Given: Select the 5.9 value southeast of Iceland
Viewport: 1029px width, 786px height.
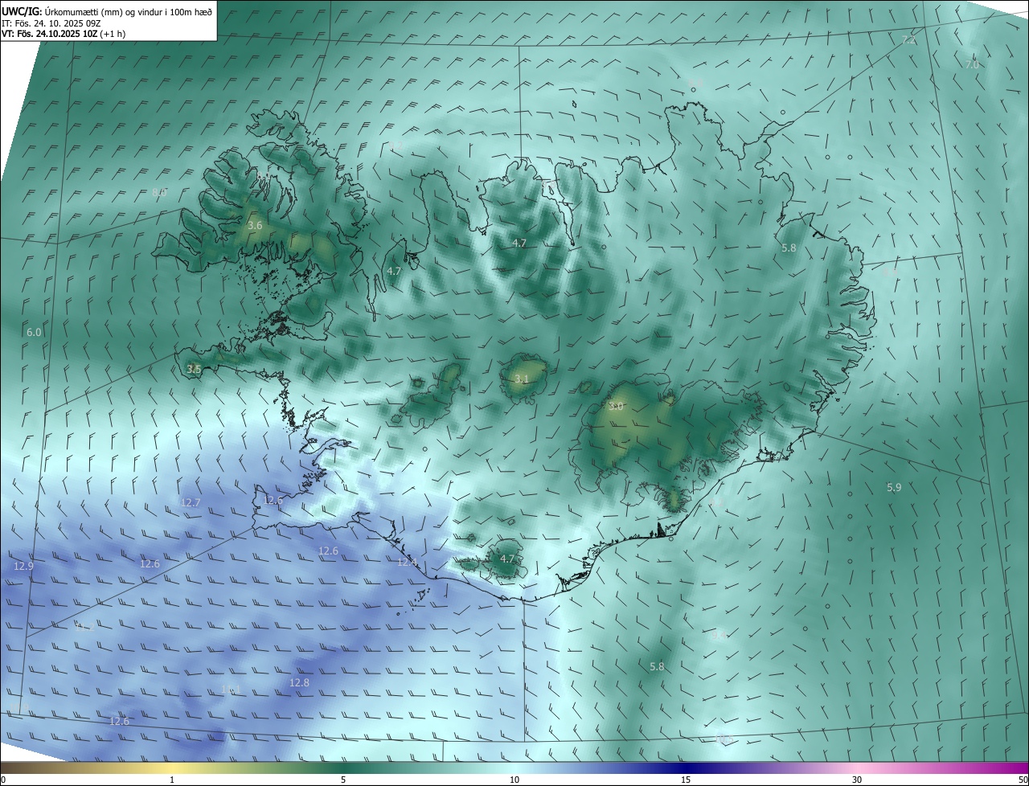Looking at the screenshot, I should [x=894, y=487].
